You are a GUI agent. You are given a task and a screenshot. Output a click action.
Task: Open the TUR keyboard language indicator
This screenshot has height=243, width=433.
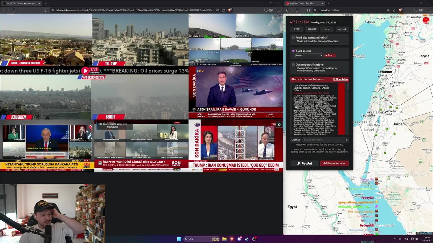tap(406, 239)
